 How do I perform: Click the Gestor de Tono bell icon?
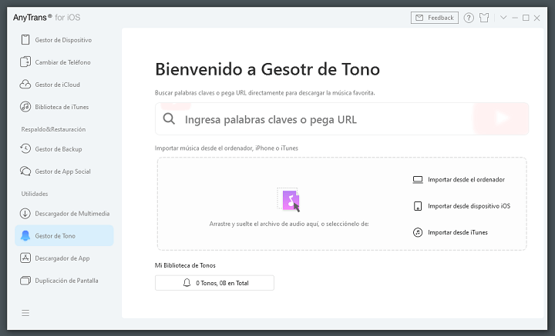click(25, 236)
